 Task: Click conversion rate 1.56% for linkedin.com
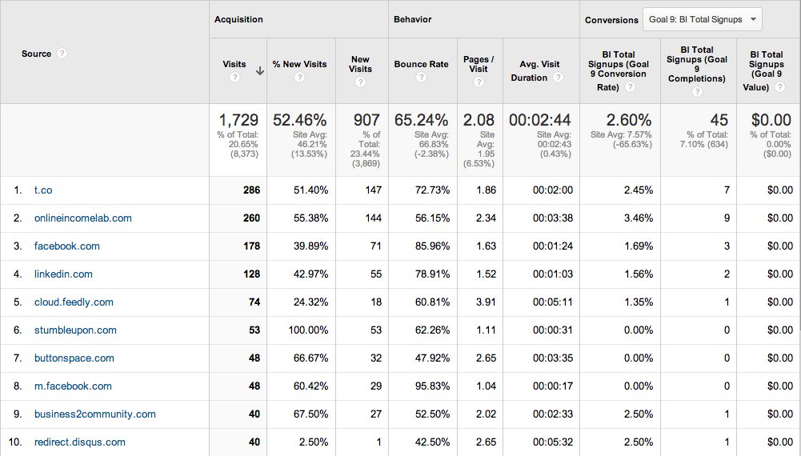pos(638,274)
